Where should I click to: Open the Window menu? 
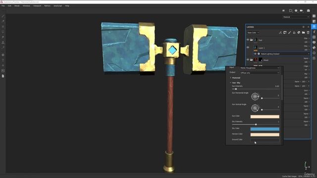(26, 6)
